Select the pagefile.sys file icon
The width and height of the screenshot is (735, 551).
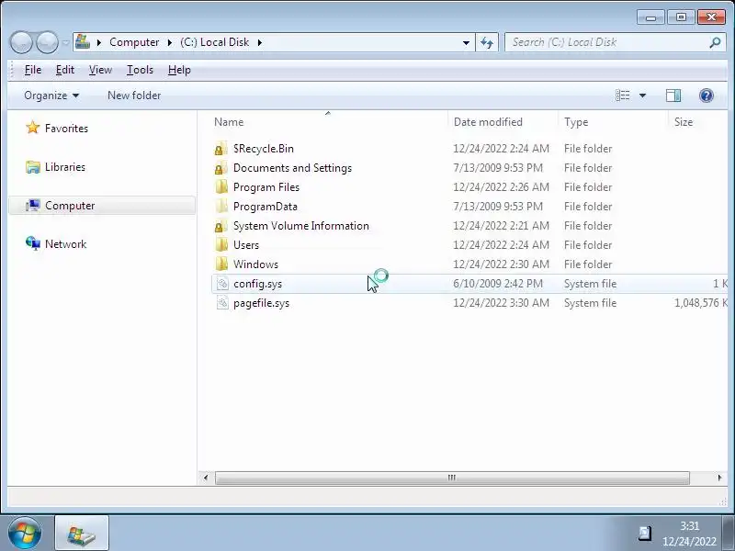pyautogui.click(x=222, y=303)
